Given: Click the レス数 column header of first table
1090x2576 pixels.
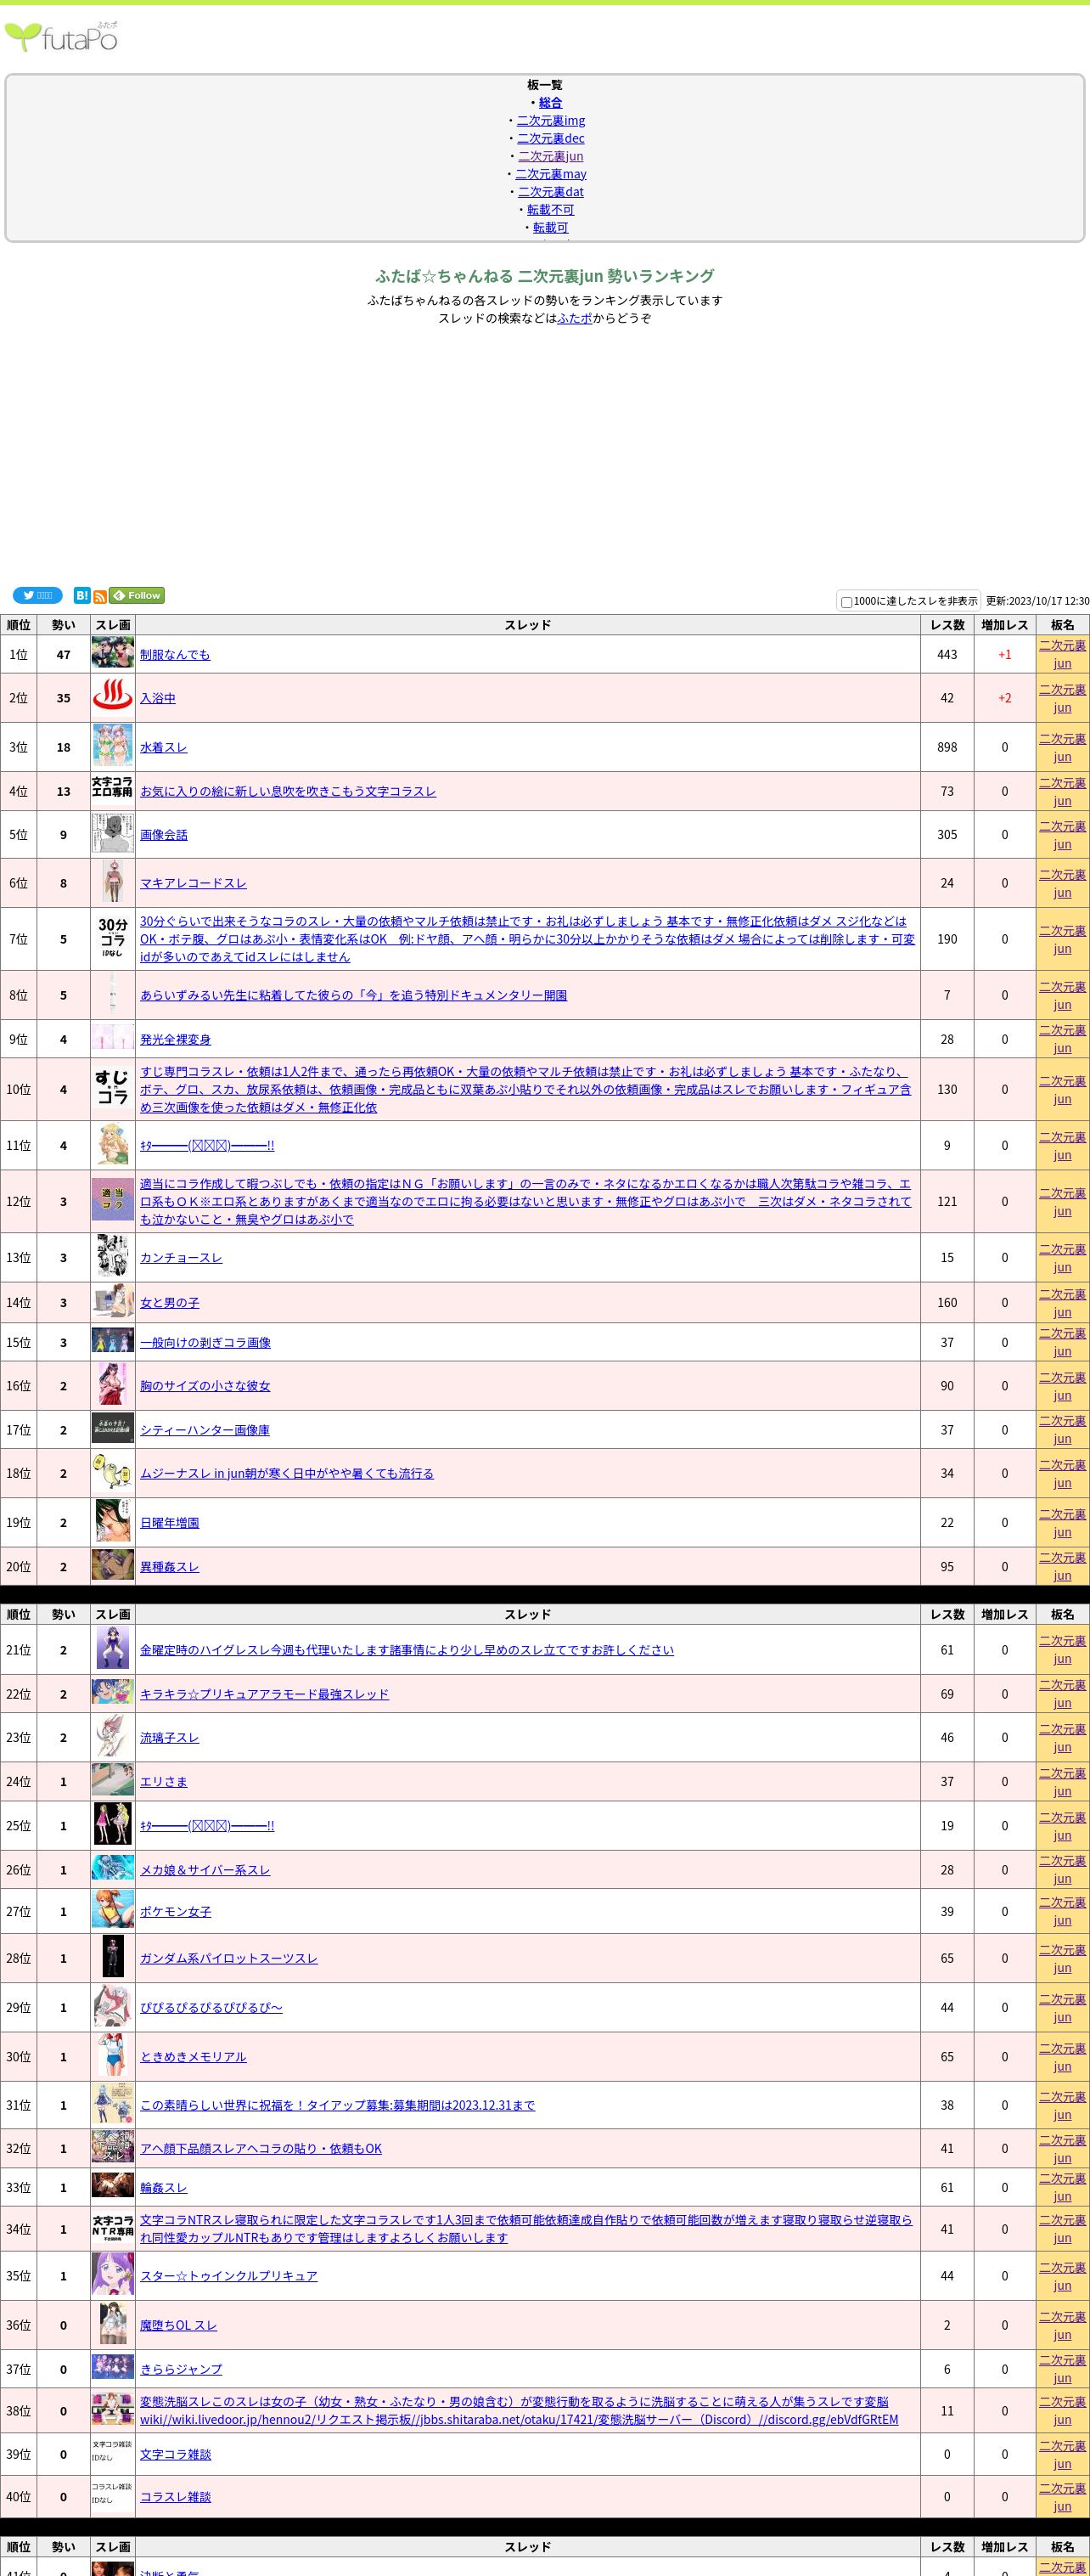Looking at the screenshot, I should (x=947, y=625).
